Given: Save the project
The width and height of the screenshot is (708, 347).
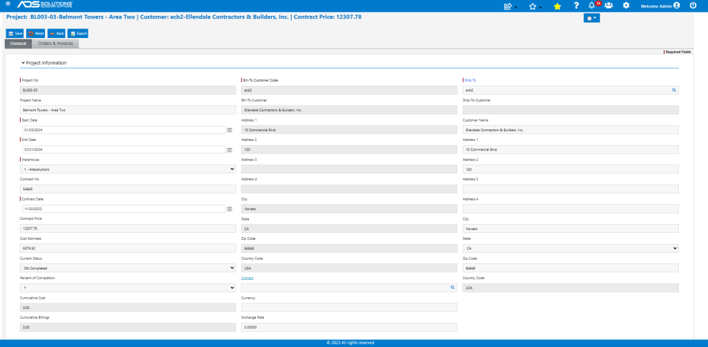Looking at the screenshot, I should point(15,33).
